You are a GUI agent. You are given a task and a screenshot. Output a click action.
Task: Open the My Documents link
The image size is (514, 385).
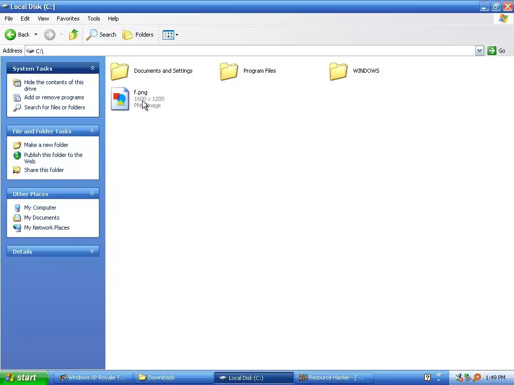42,218
